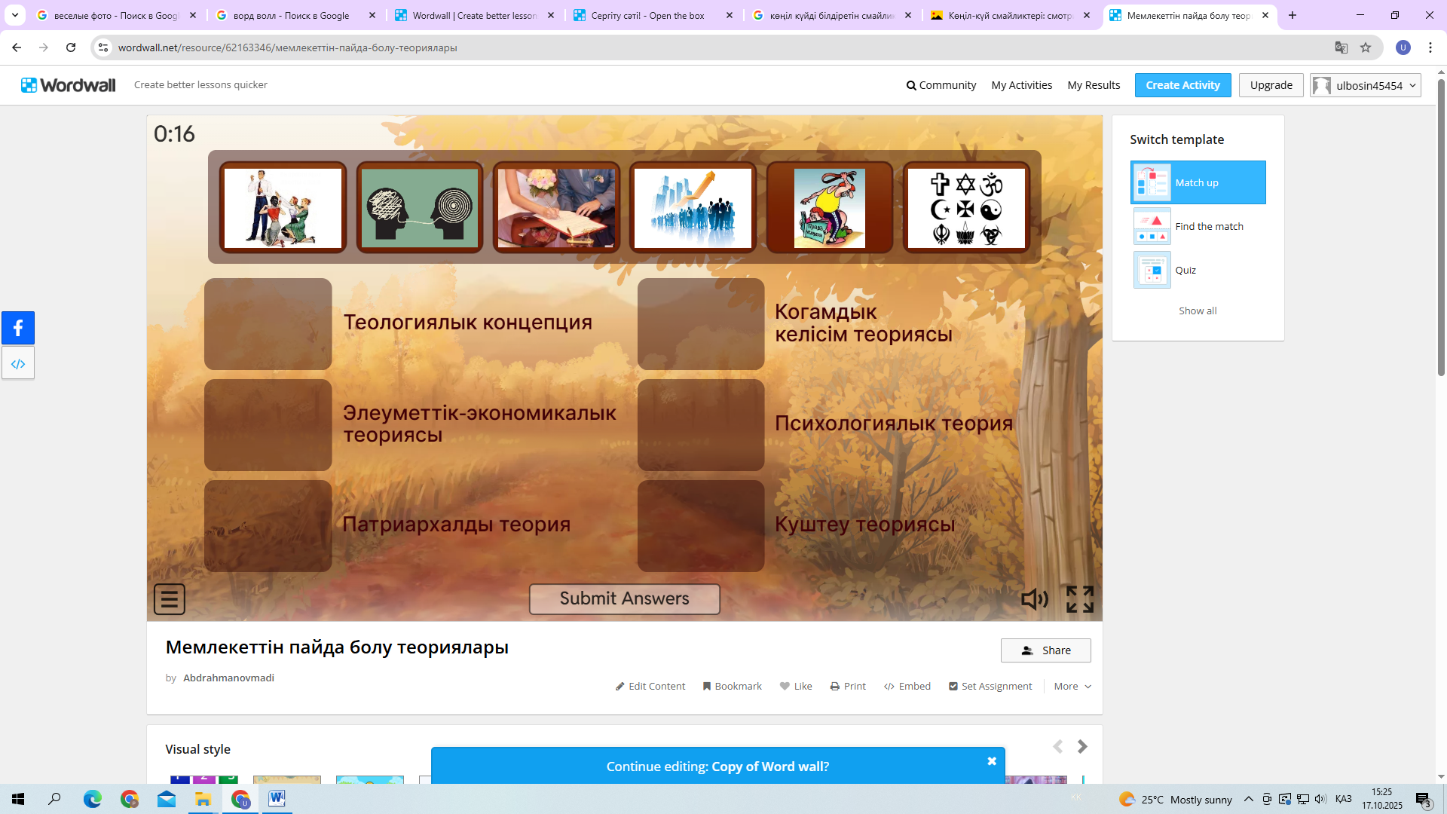Click the Facebook share icon
Image resolution: width=1447 pixels, height=814 pixels.
pyautogui.click(x=18, y=328)
